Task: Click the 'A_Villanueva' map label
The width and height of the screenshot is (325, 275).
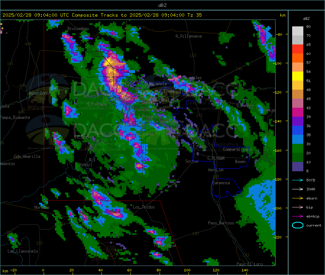Action: pos(188,36)
